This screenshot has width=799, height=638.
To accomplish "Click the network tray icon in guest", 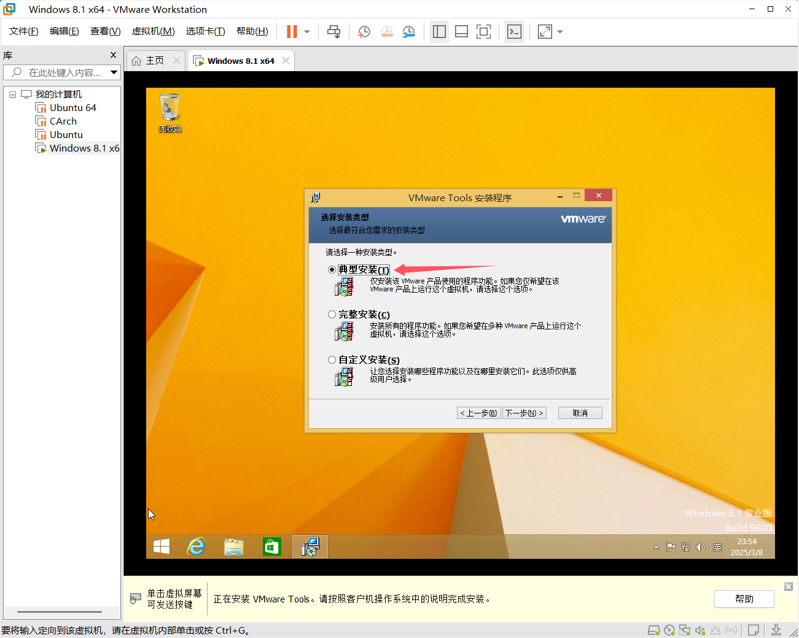I will [x=685, y=547].
